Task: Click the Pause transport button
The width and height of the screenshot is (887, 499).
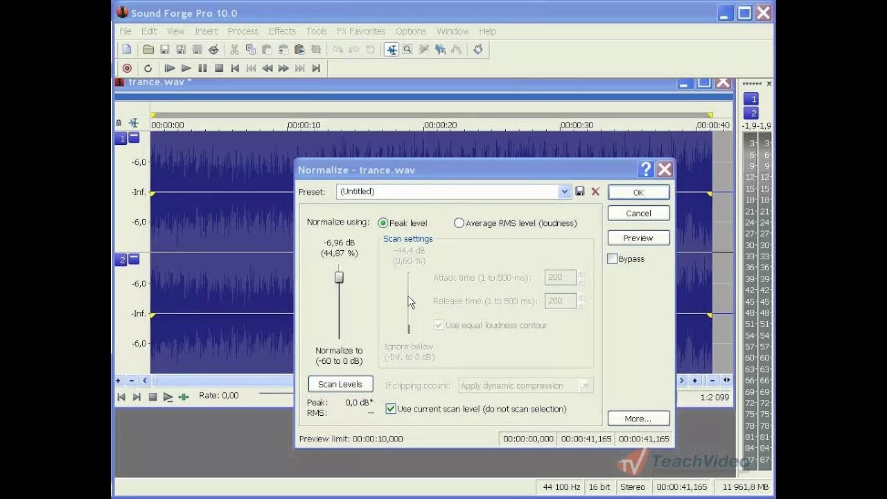Action: click(202, 68)
